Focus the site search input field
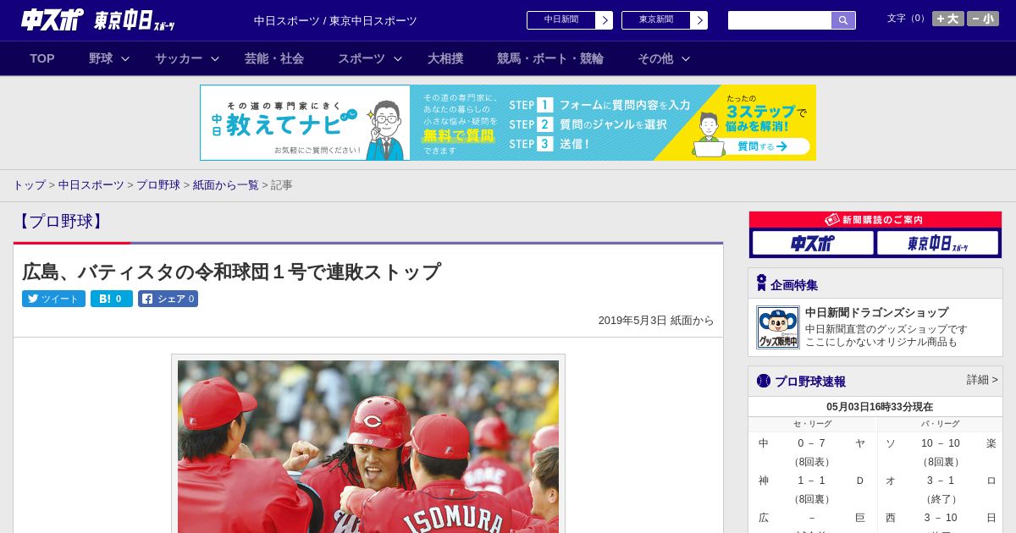This screenshot has width=1016, height=533. 780,20
